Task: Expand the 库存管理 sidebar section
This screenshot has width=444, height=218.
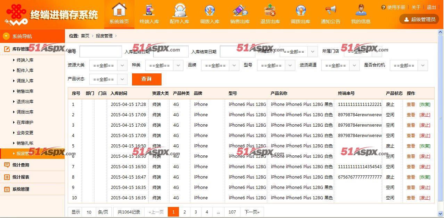Action: pyautogui.click(x=32, y=49)
